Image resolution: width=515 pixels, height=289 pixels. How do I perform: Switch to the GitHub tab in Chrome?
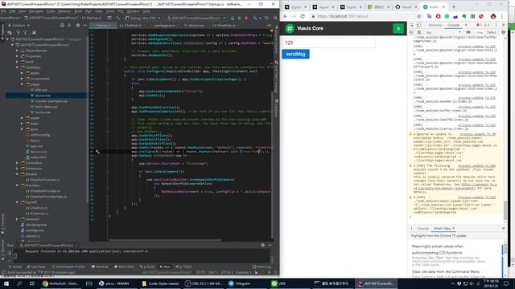406,6
